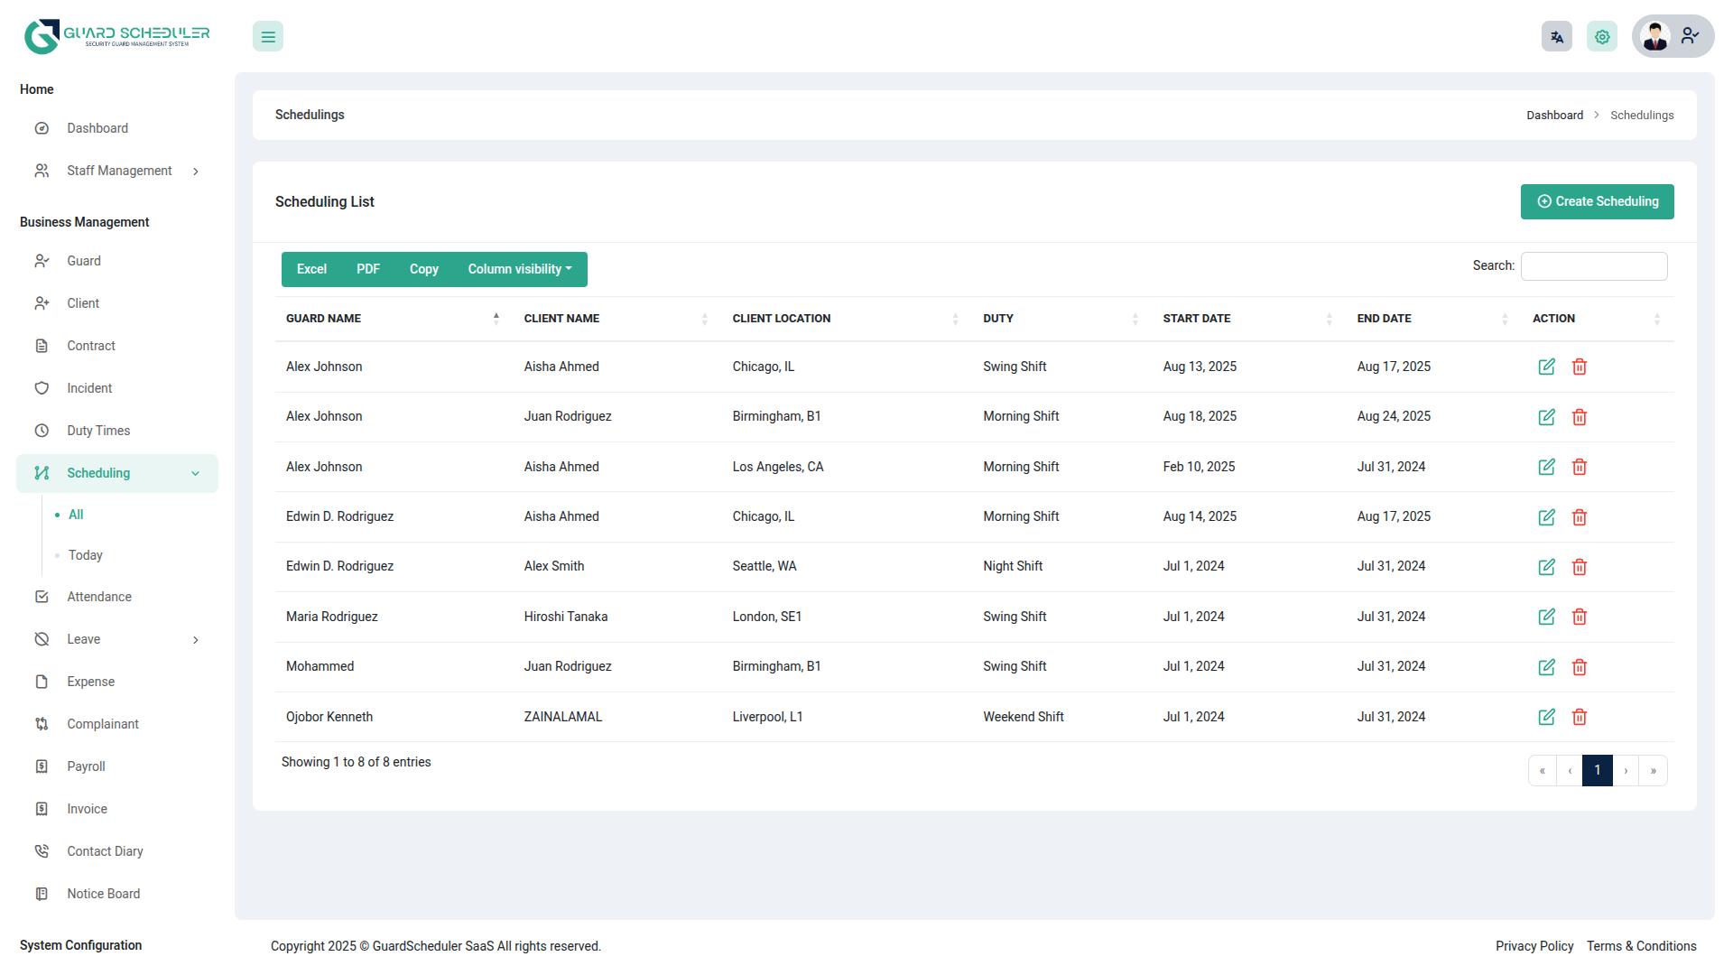
Task: Click the user profile avatar
Action: point(1655,37)
